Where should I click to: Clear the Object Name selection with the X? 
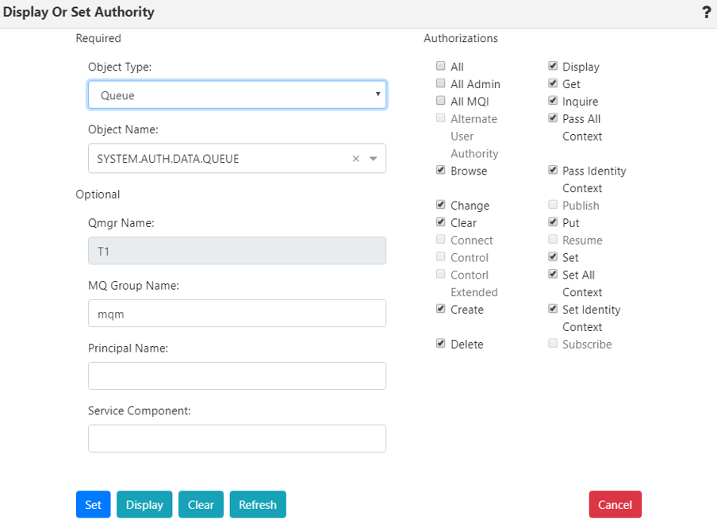pyautogui.click(x=356, y=159)
